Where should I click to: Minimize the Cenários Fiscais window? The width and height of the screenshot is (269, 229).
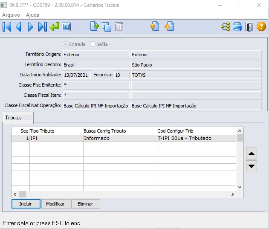point(220,5)
